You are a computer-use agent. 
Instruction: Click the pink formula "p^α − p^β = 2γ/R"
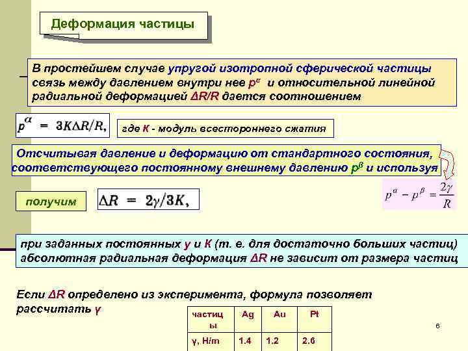[x=419, y=194]
